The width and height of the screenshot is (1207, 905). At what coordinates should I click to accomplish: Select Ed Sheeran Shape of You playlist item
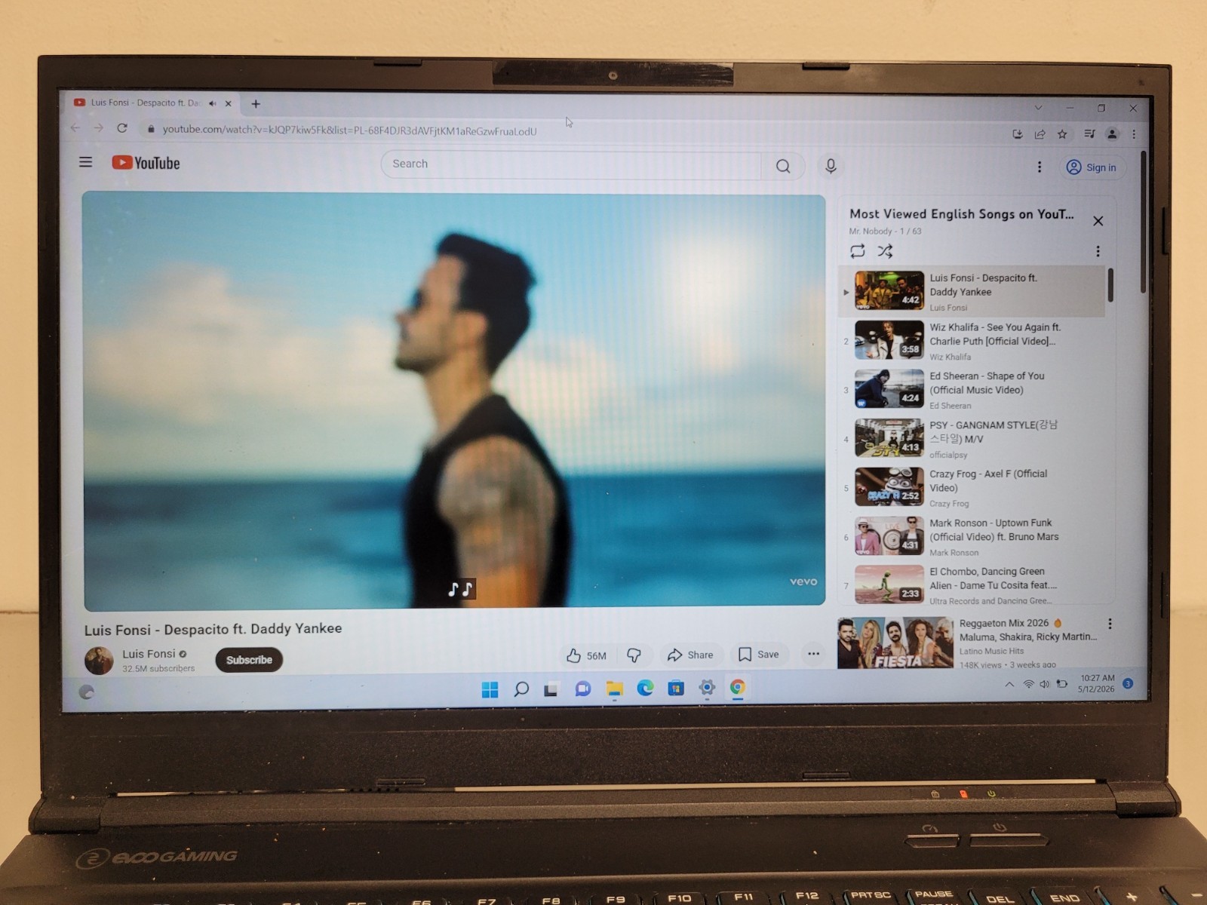[973, 390]
